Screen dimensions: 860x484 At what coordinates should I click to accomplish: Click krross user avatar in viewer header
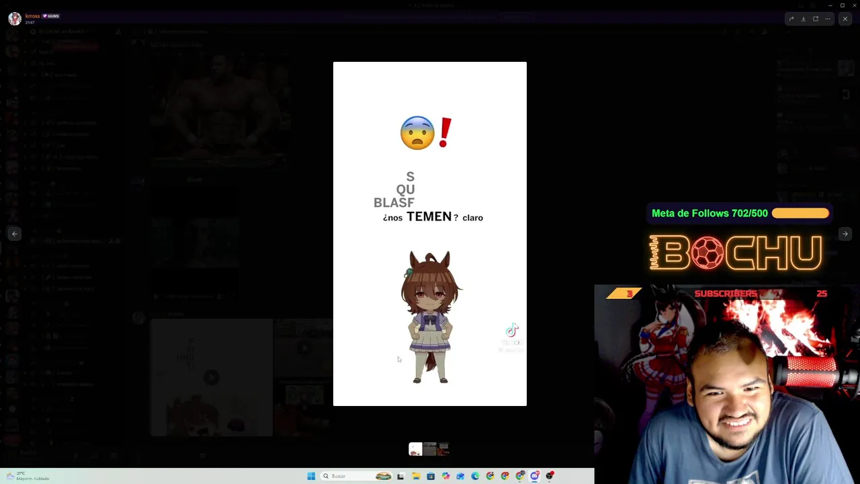(15, 19)
